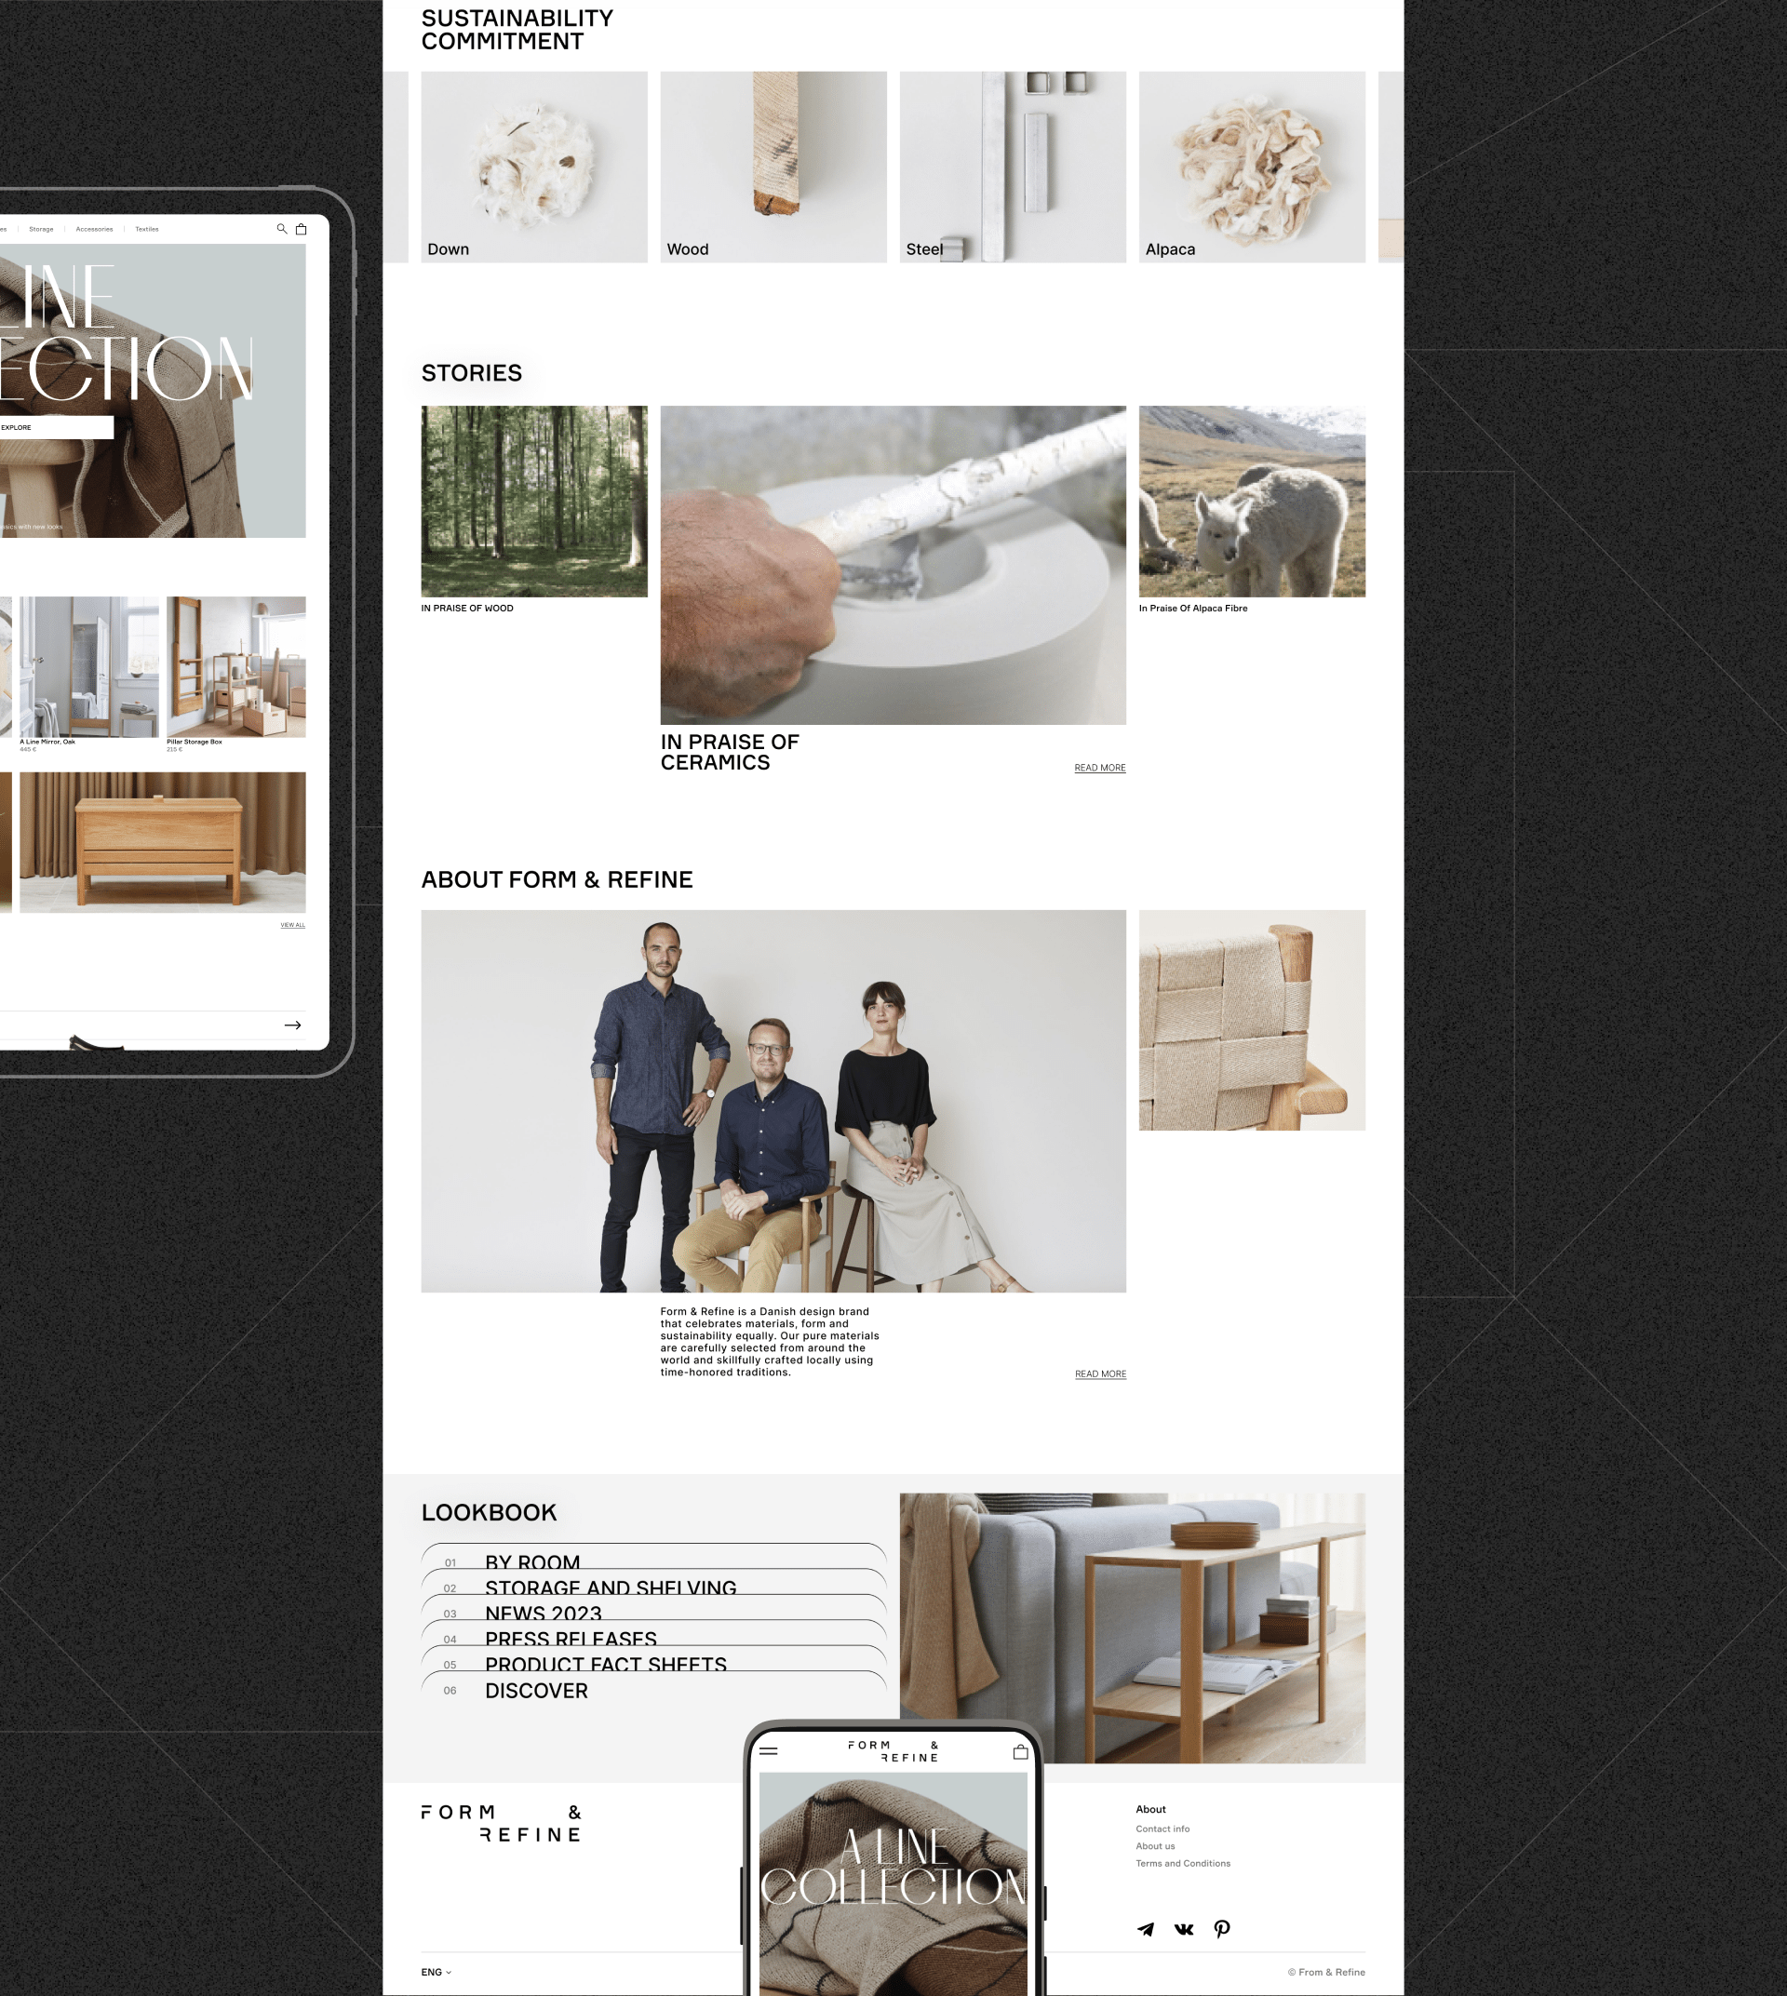1787x1996 pixels.
Task: Click the right arrow icon on tablet
Action: point(292,1025)
